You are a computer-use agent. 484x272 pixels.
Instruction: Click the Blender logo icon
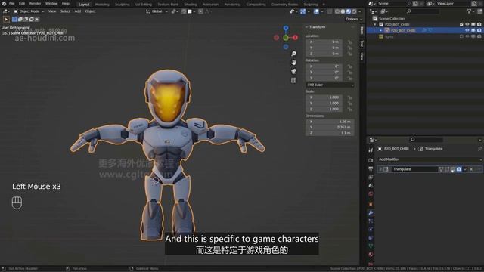(x=4, y=4)
